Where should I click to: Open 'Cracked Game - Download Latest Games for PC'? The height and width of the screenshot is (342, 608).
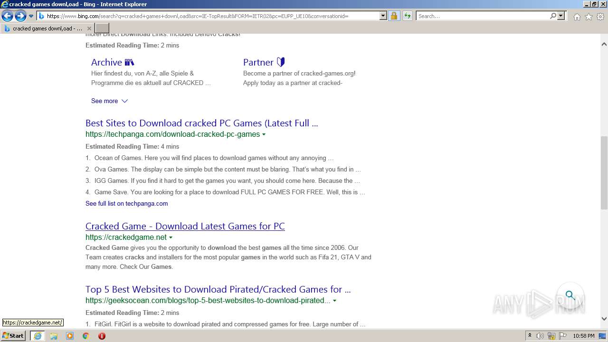click(x=185, y=226)
